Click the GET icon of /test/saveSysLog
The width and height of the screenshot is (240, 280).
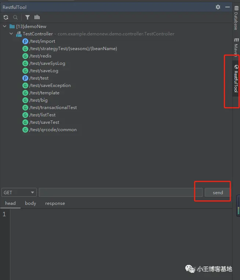click(25, 63)
